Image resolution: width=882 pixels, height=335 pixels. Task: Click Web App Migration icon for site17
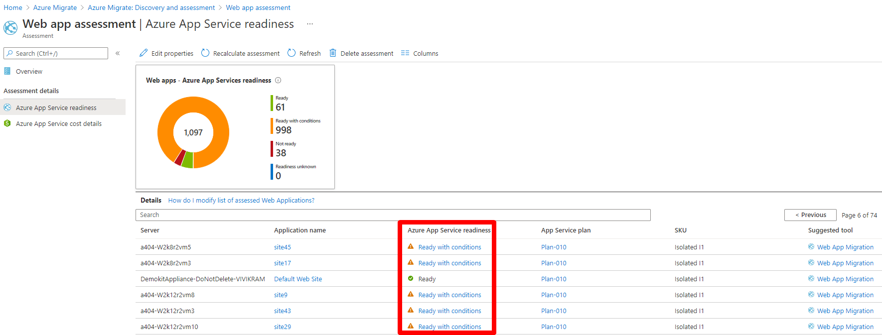click(x=811, y=262)
